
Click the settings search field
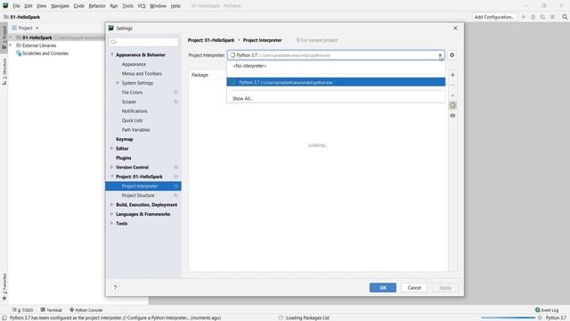point(144,42)
